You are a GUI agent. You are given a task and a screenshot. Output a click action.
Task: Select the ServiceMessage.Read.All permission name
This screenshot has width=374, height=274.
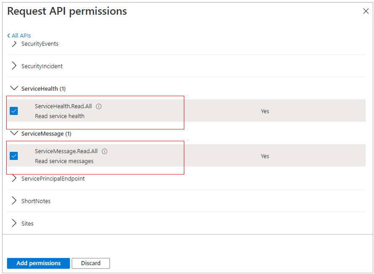click(x=66, y=151)
